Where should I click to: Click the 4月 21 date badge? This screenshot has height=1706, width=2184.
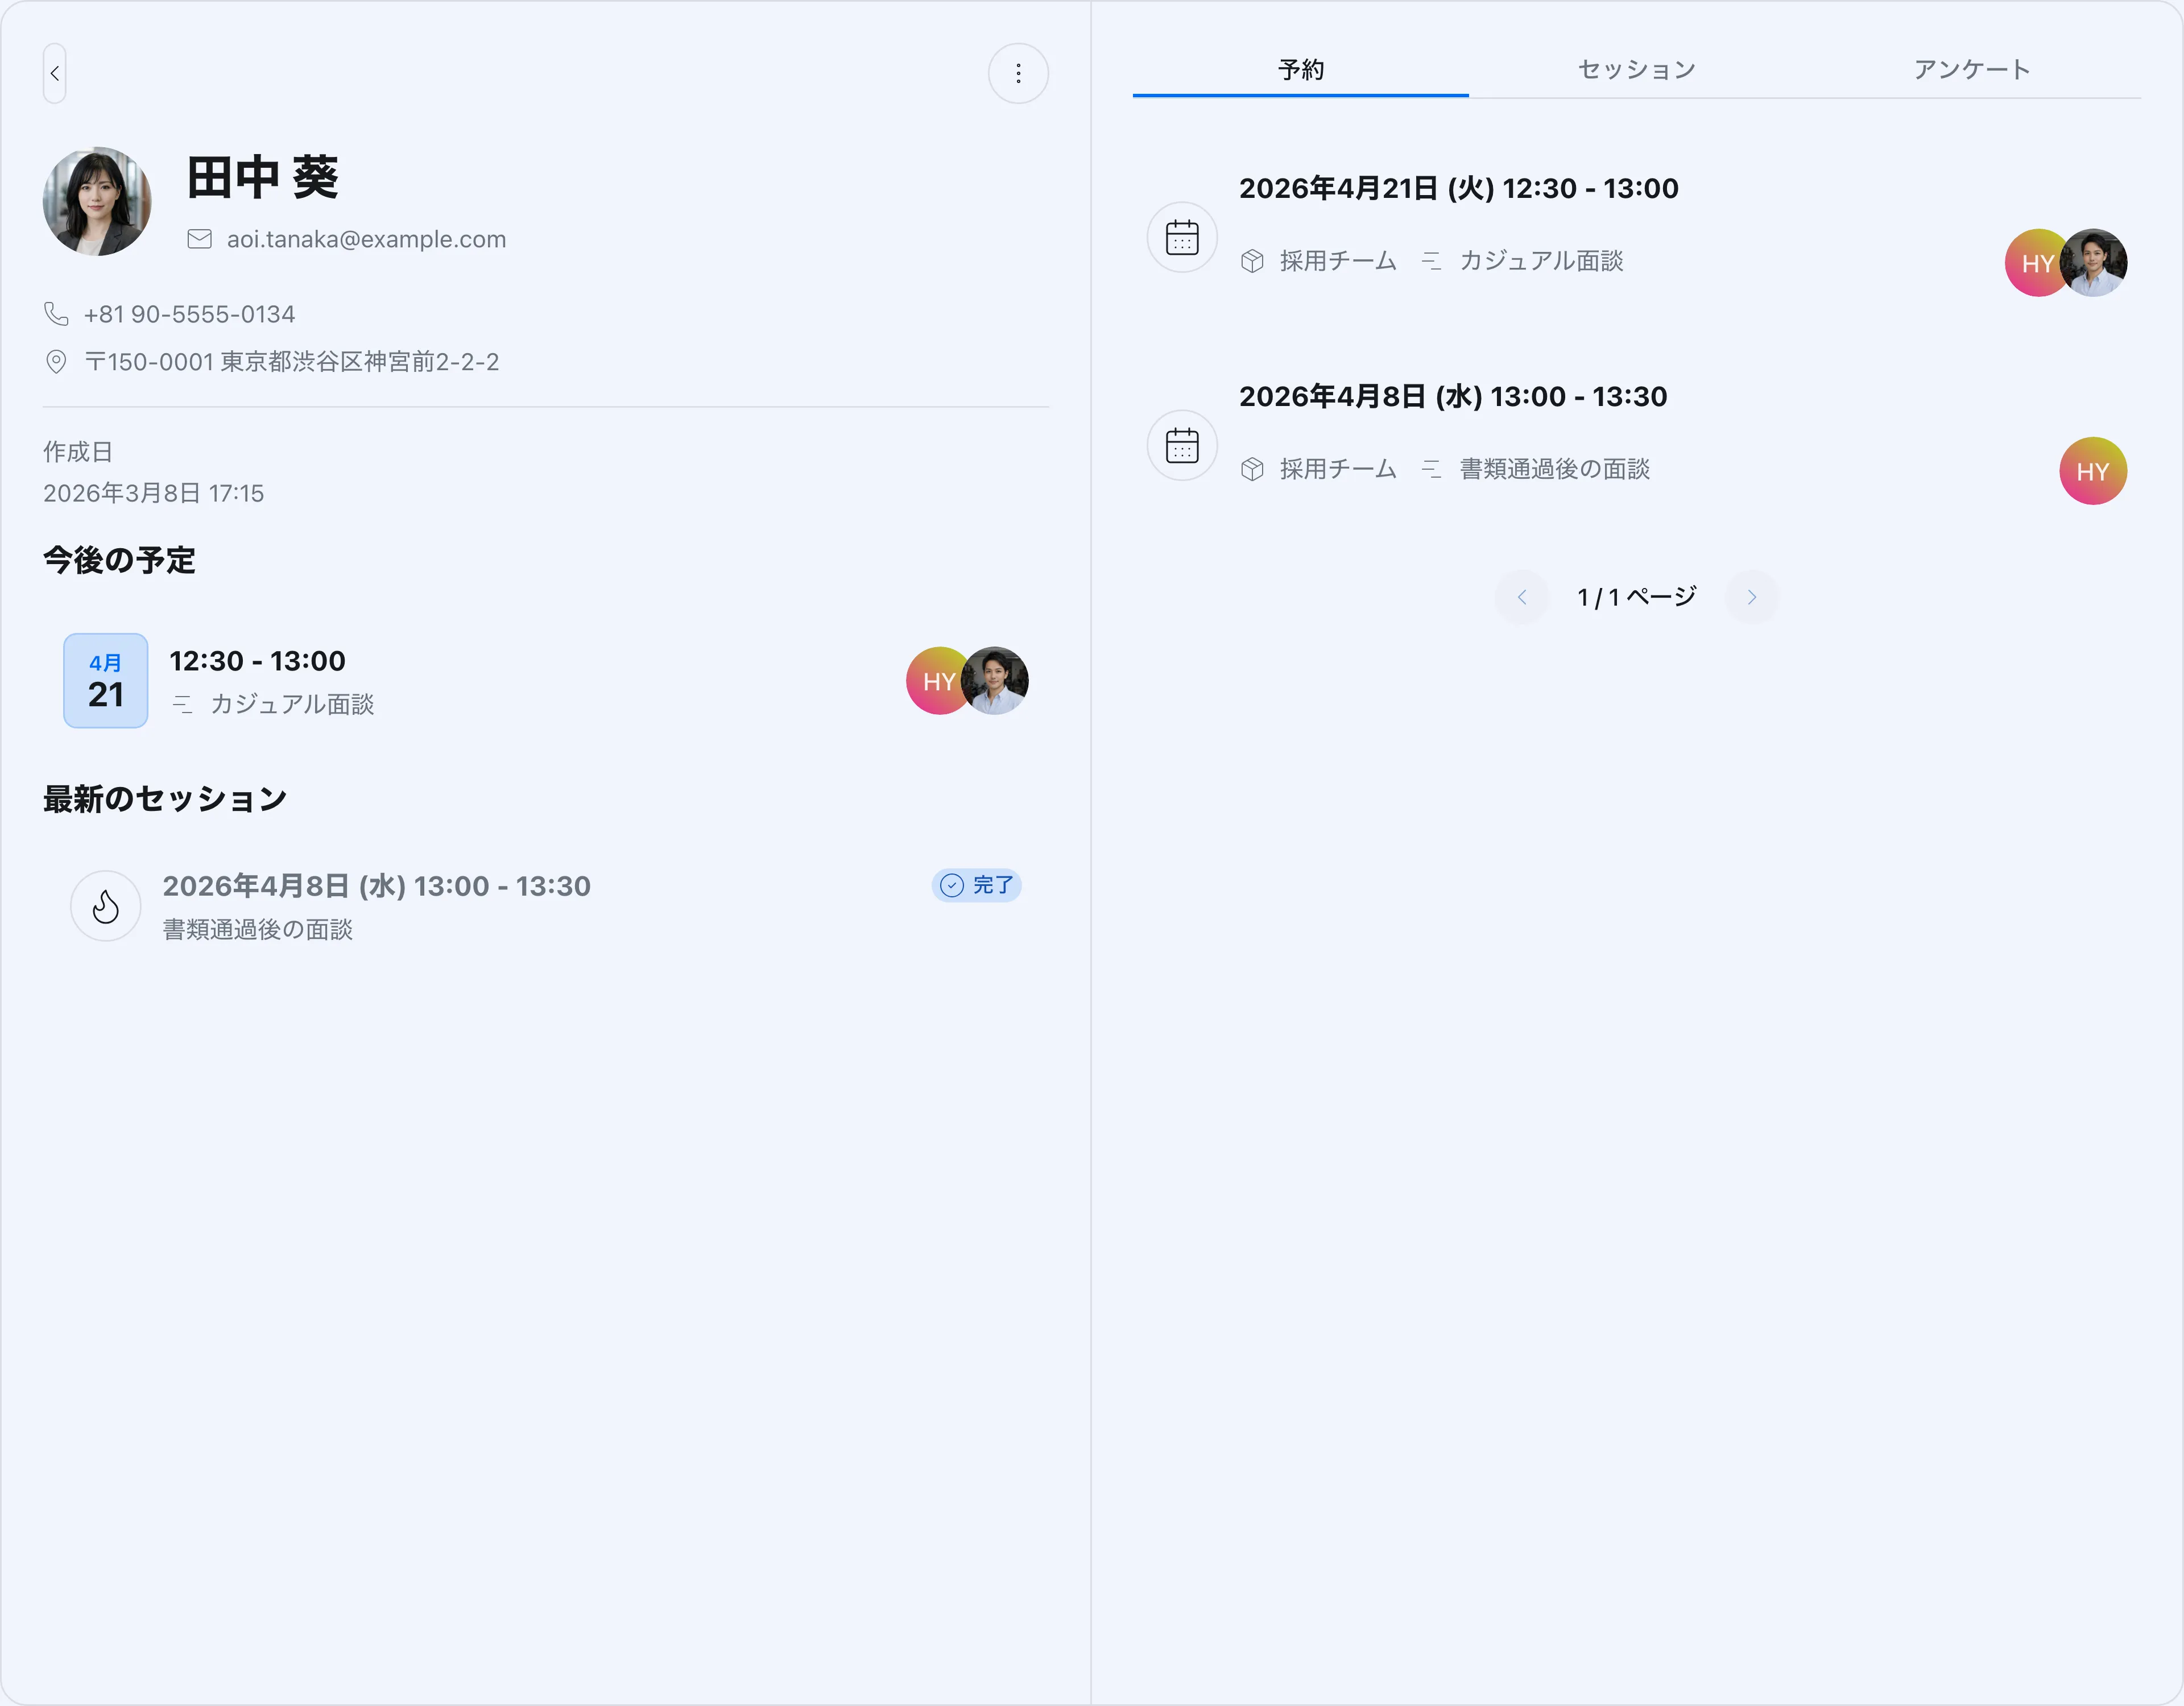tap(106, 680)
